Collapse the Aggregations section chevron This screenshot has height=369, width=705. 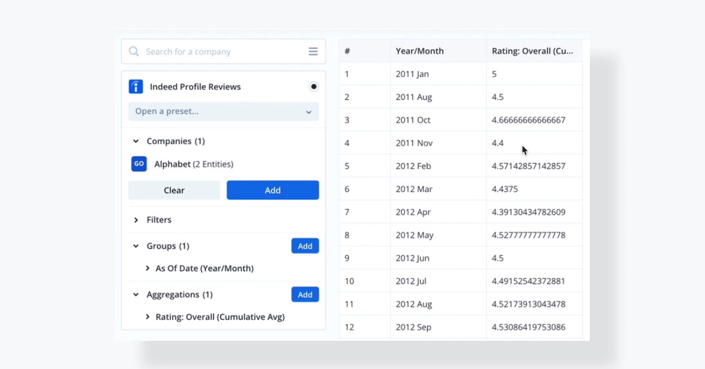136,295
